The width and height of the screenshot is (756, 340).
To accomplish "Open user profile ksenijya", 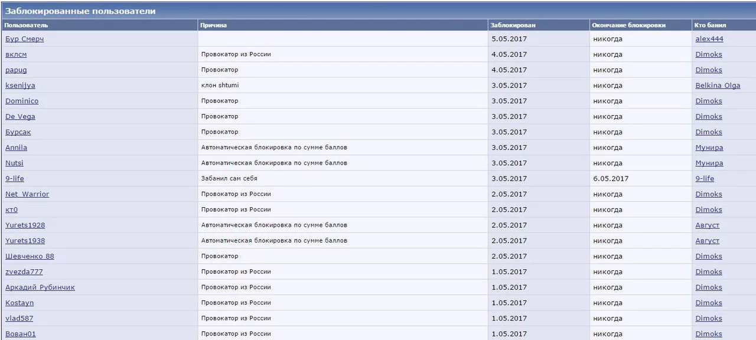I will pos(20,86).
